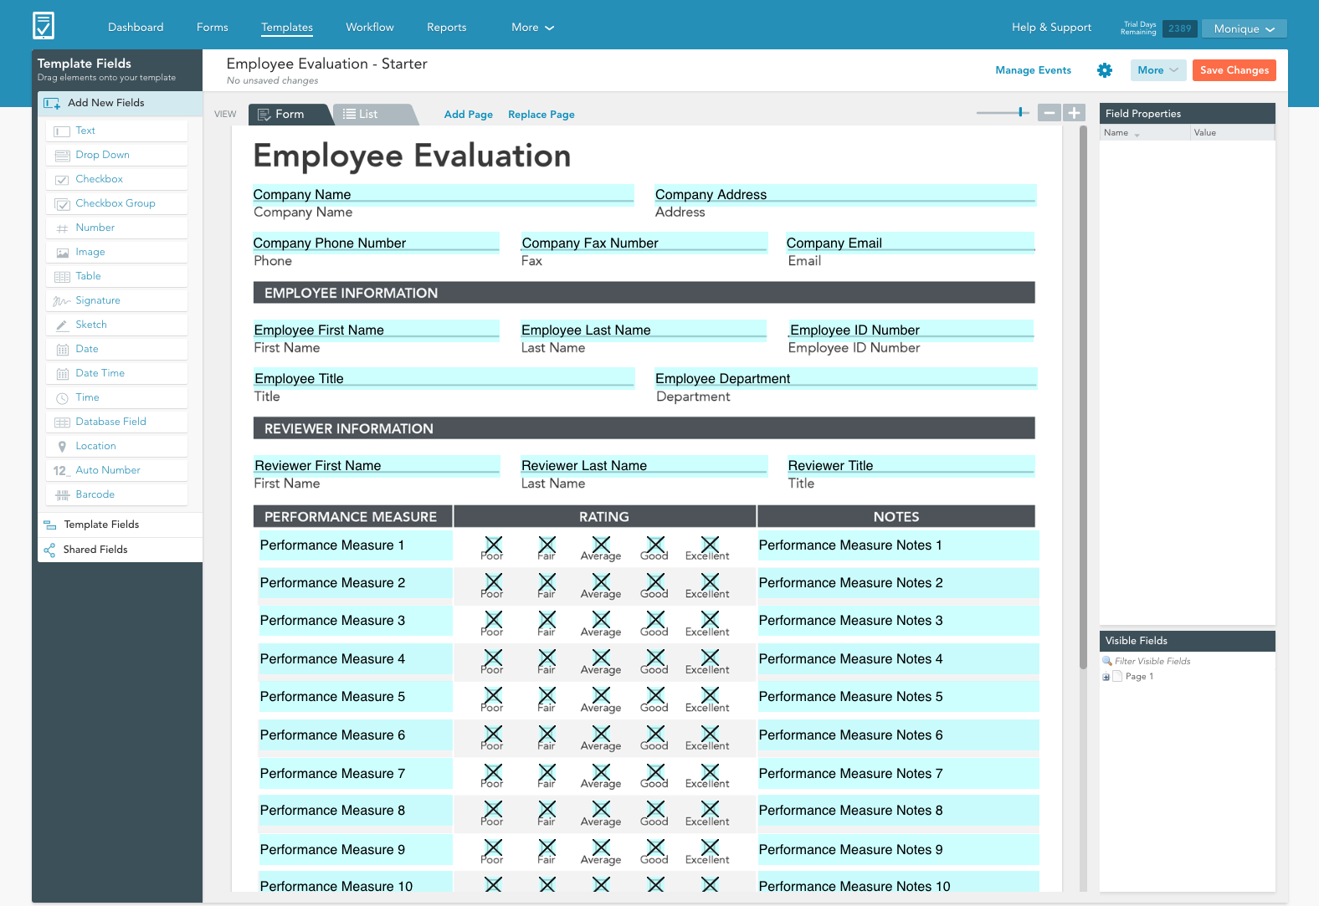Select the Database Field element
Image resolution: width=1319 pixels, height=906 pixels.
pos(116,422)
